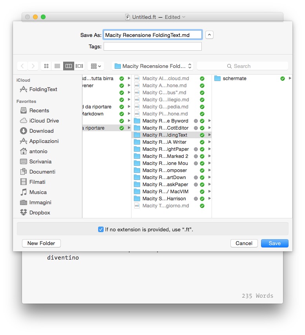Viewport: 305px width, 335px height.
Task: Expand the schermate folder arrow
Action: coord(290,78)
